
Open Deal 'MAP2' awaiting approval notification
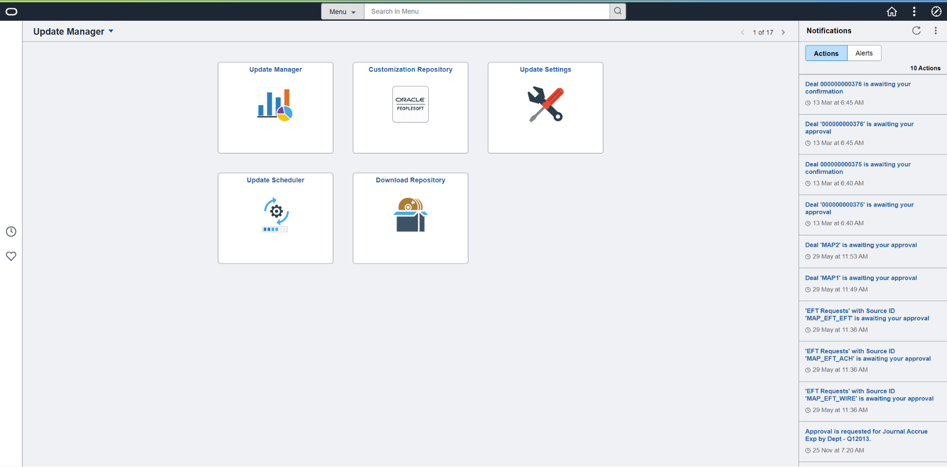point(861,245)
